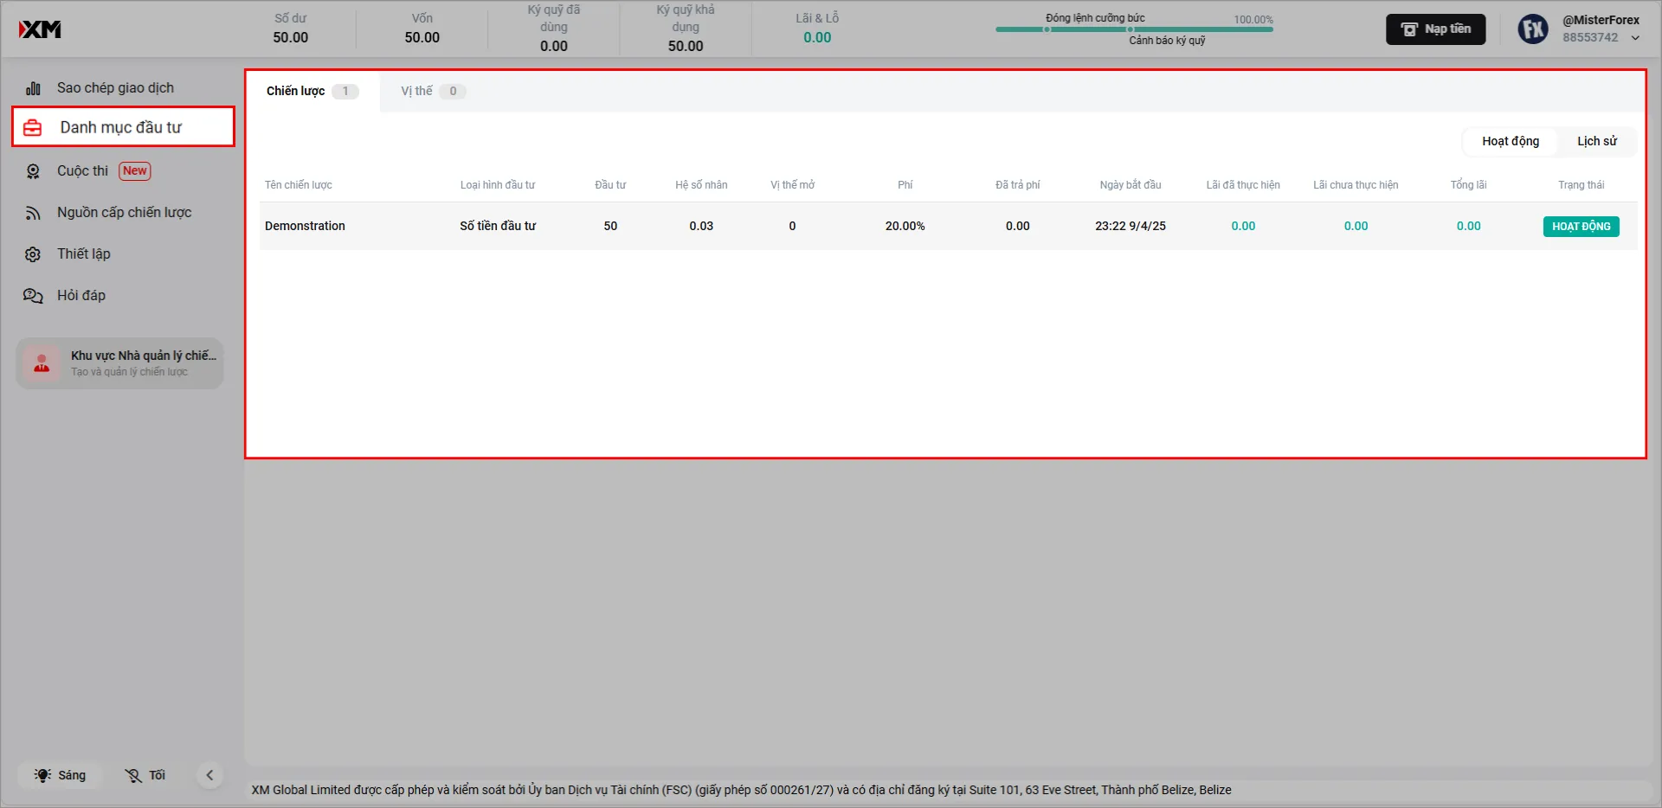Click the Đóng lệnh cưỡng bức label

1095,18
